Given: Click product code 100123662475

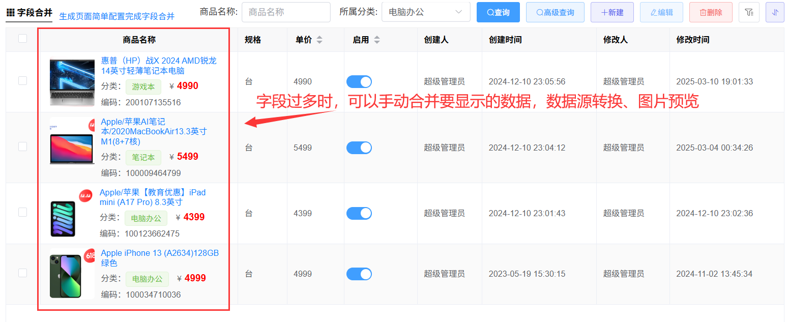Looking at the screenshot, I should pos(152,234).
